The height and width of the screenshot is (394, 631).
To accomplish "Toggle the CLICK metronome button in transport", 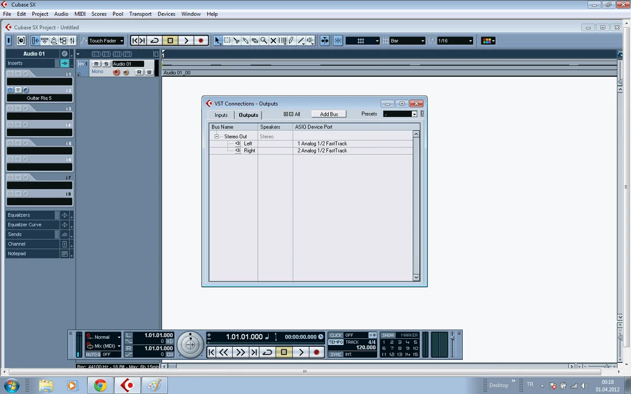I will coord(336,335).
